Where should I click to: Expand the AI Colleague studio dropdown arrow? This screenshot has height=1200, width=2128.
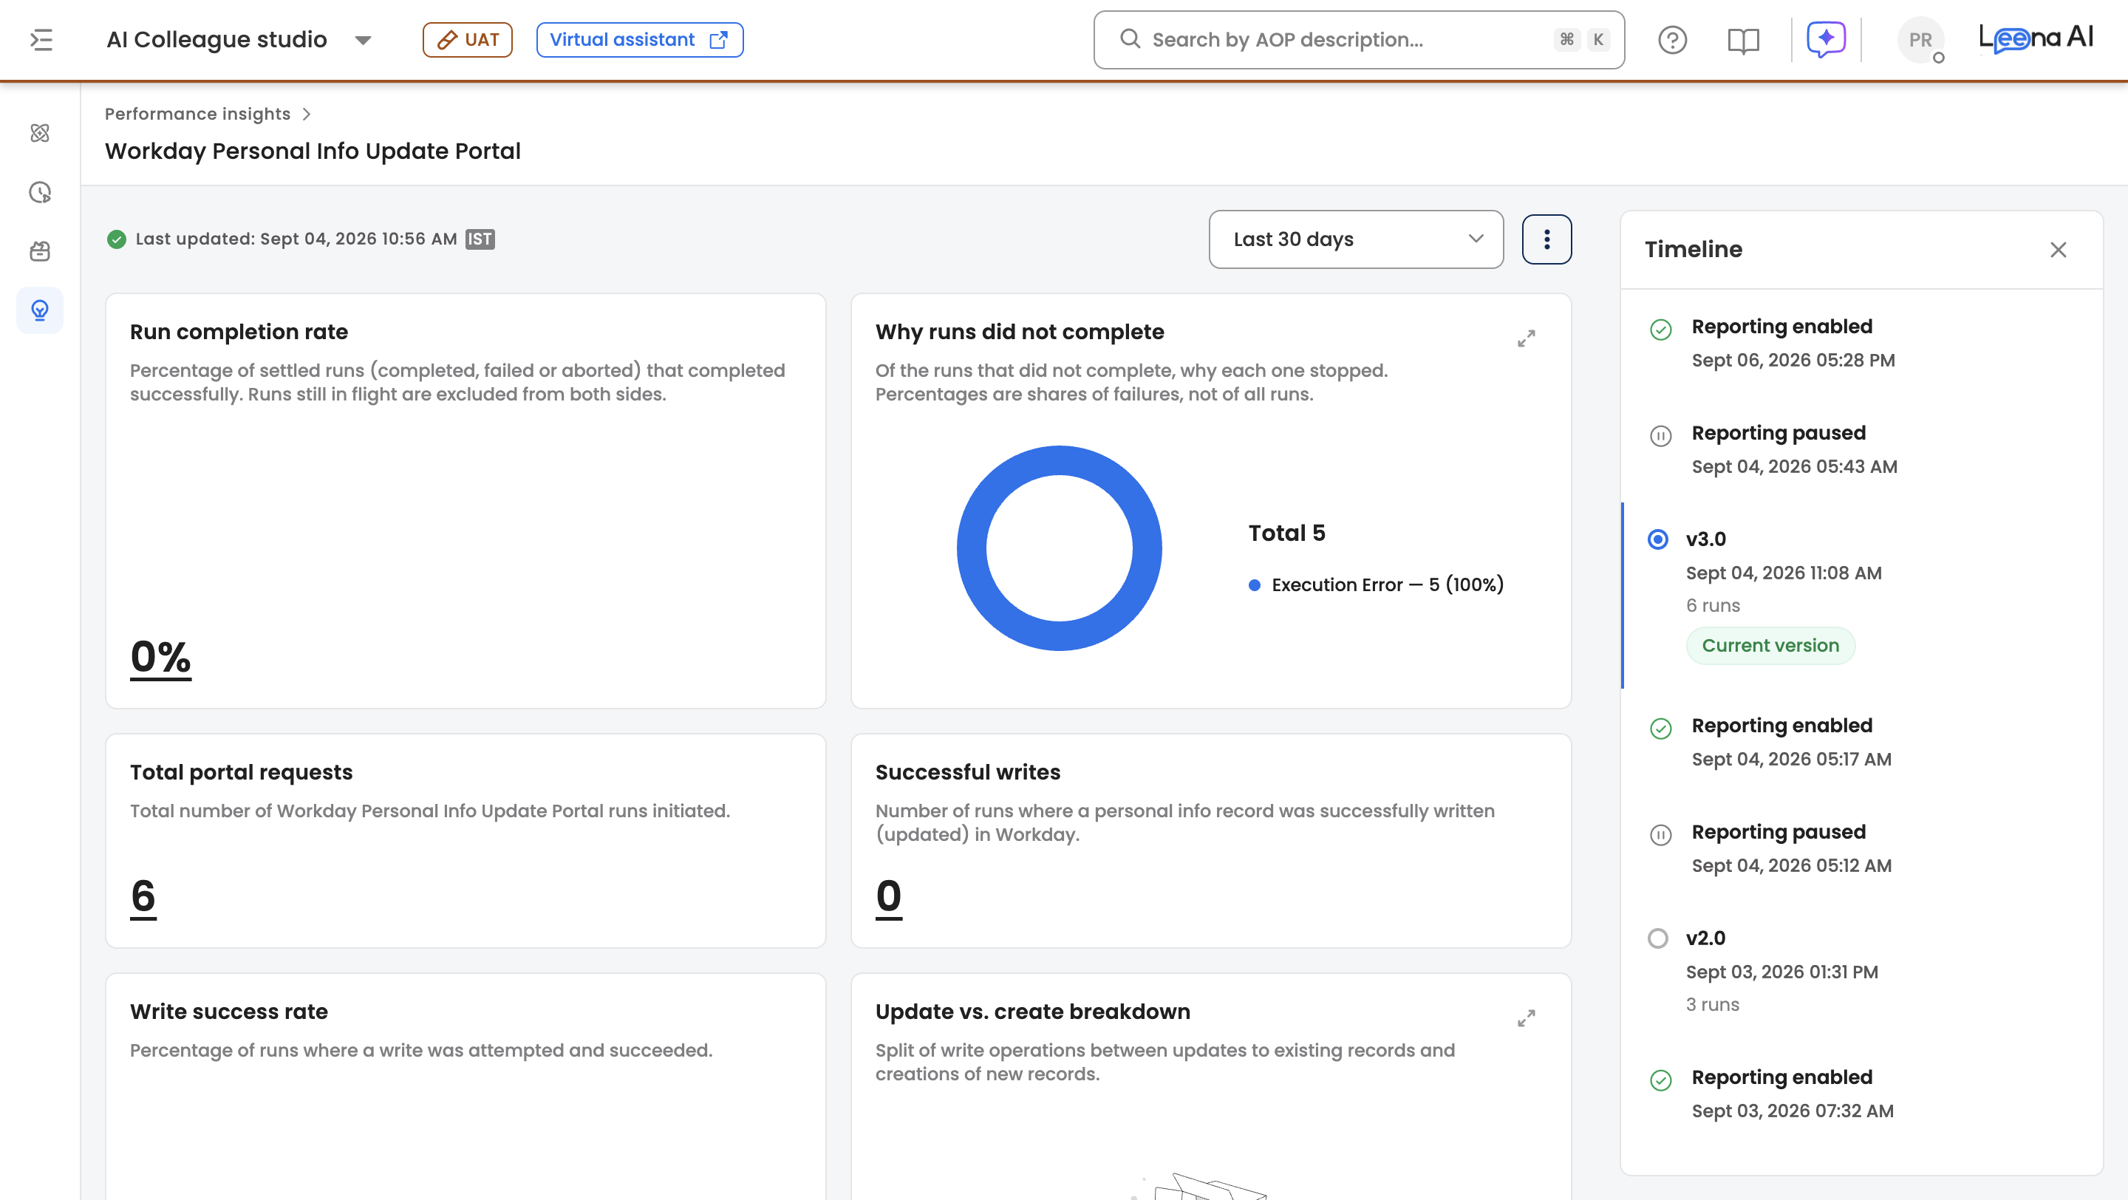pyautogui.click(x=363, y=40)
